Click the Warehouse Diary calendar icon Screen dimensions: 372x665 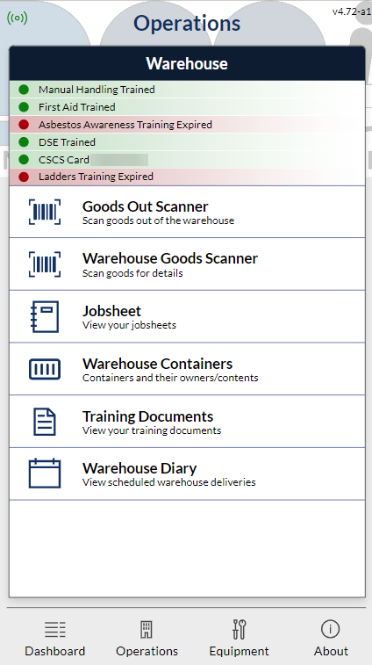point(45,473)
